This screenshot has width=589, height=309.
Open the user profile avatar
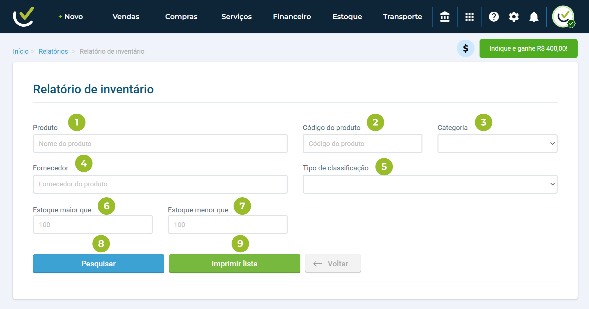564,17
